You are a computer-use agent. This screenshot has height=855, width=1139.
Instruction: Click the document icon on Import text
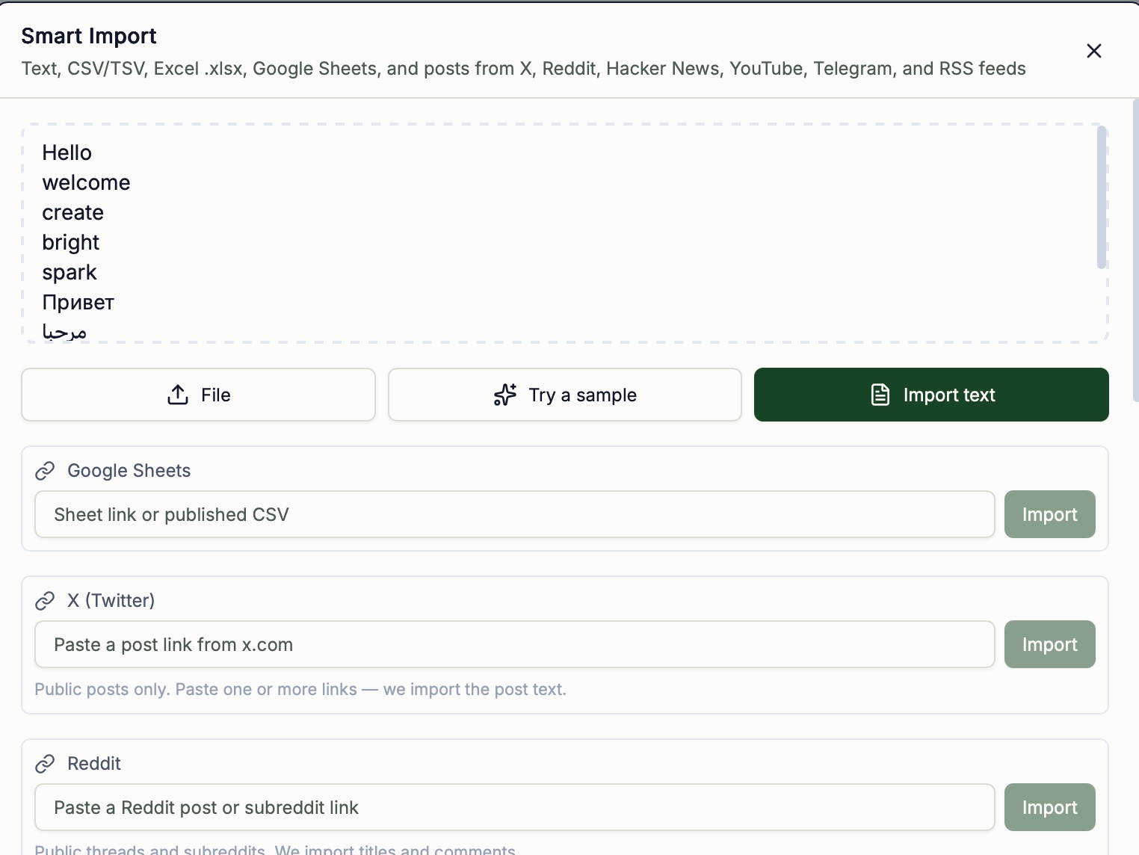click(880, 395)
